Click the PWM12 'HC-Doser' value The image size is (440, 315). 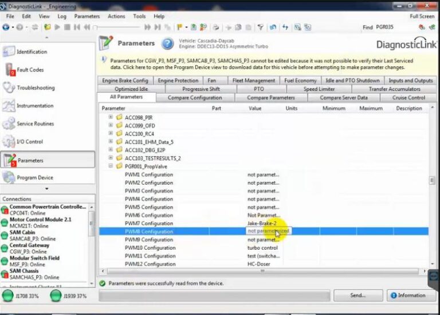click(x=259, y=264)
